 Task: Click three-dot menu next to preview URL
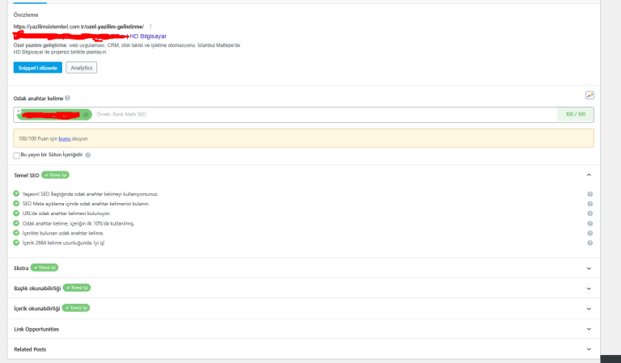click(150, 27)
